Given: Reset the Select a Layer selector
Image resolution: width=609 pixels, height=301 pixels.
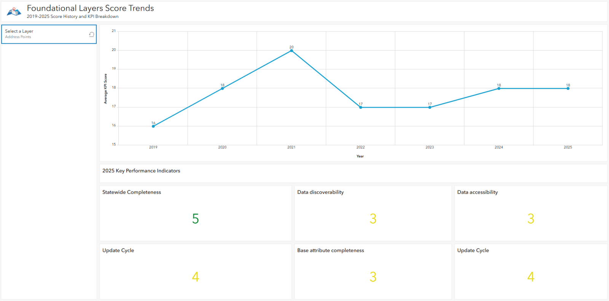Looking at the screenshot, I should click(x=92, y=34).
